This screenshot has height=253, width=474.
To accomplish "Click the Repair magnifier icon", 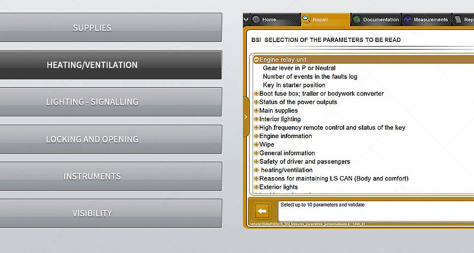I will (306, 19).
